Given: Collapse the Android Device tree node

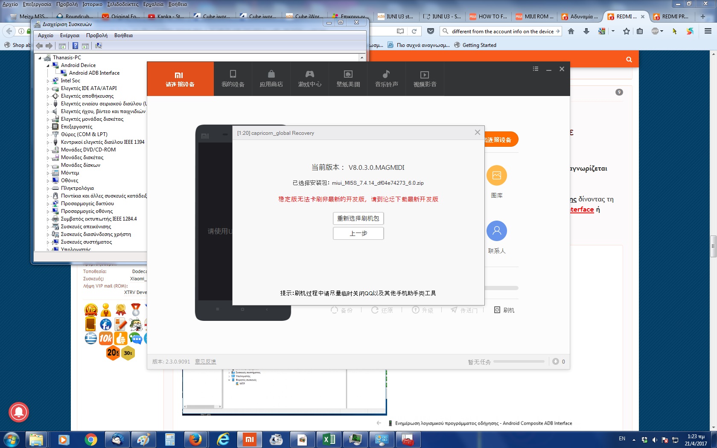Looking at the screenshot, I should (48, 66).
